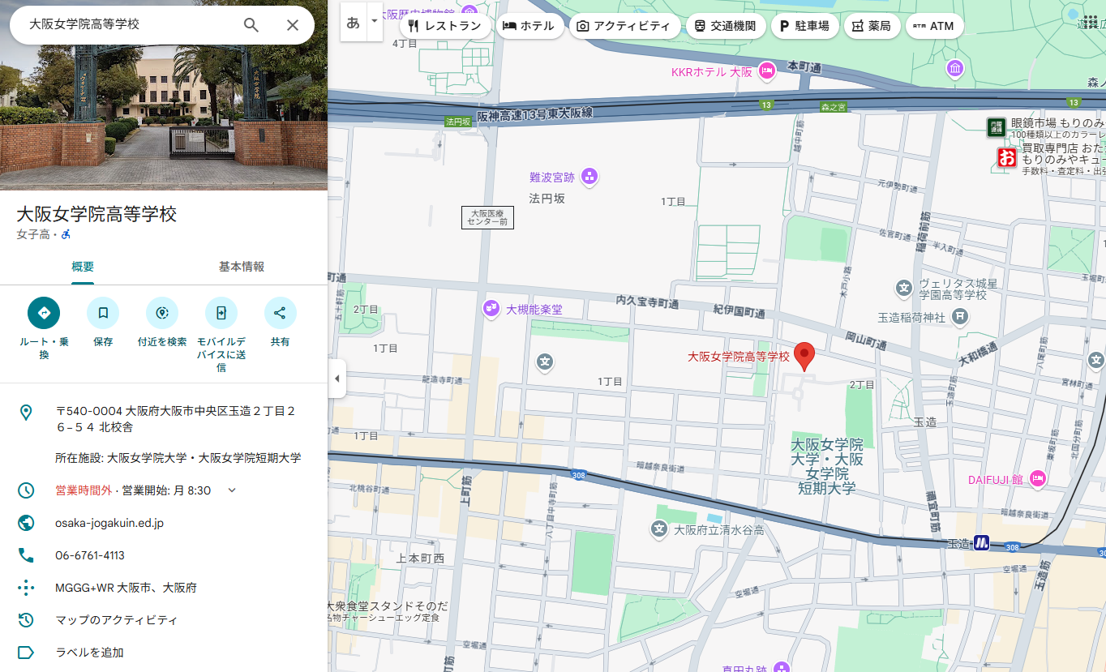The height and width of the screenshot is (672, 1106).
Task: Click the 阪神高速13号東大阪線 expressway label
Action: [535, 114]
